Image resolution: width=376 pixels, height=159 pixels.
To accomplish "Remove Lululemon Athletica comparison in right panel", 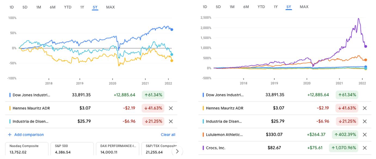I will (x=365, y=135).
